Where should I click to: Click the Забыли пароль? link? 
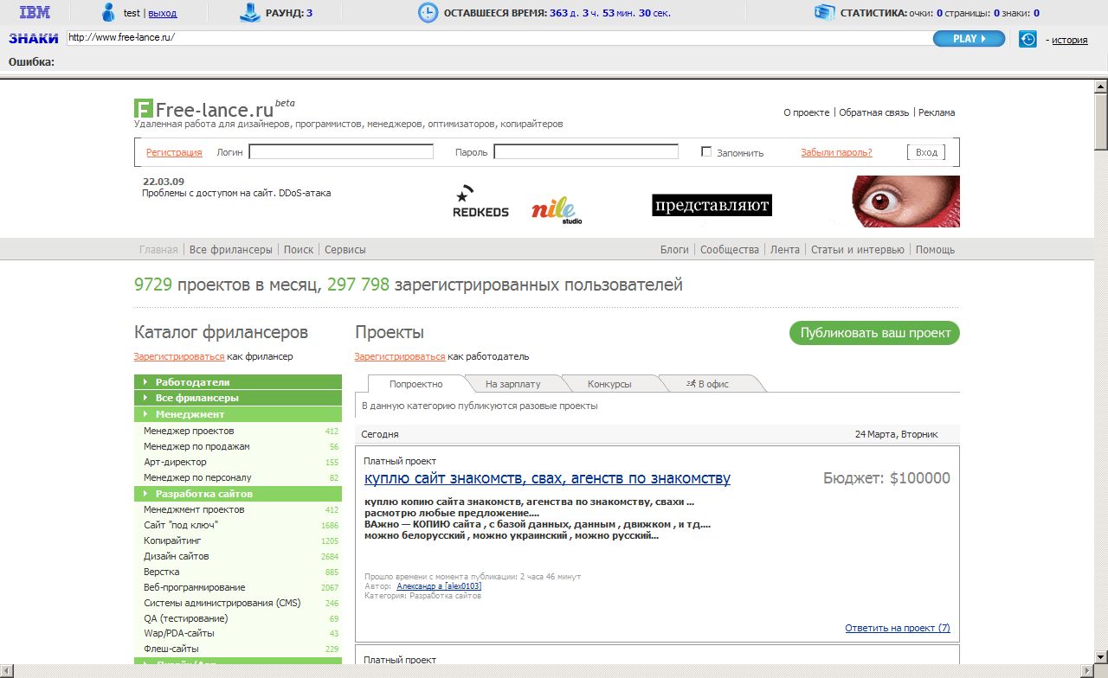click(836, 152)
